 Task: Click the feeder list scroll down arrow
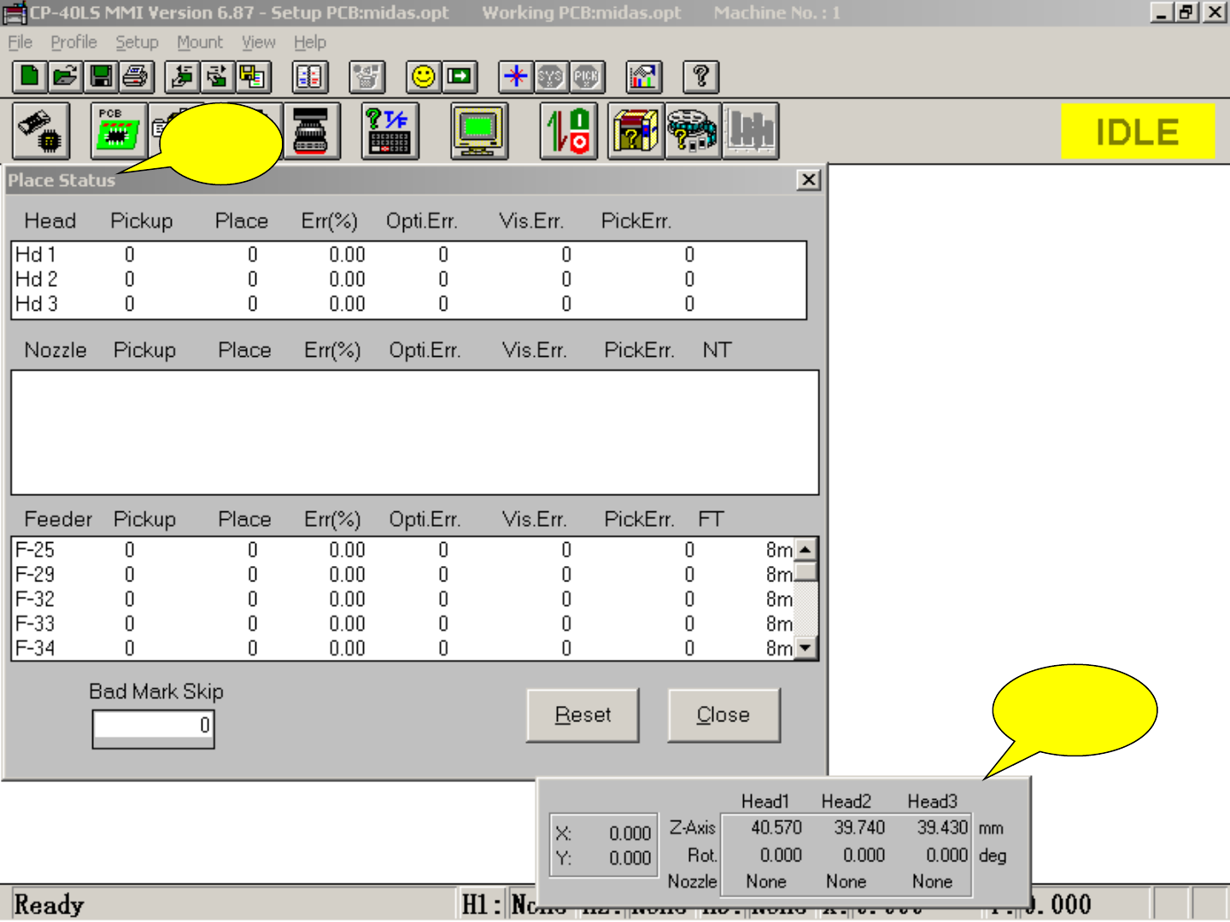coord(805,648)
